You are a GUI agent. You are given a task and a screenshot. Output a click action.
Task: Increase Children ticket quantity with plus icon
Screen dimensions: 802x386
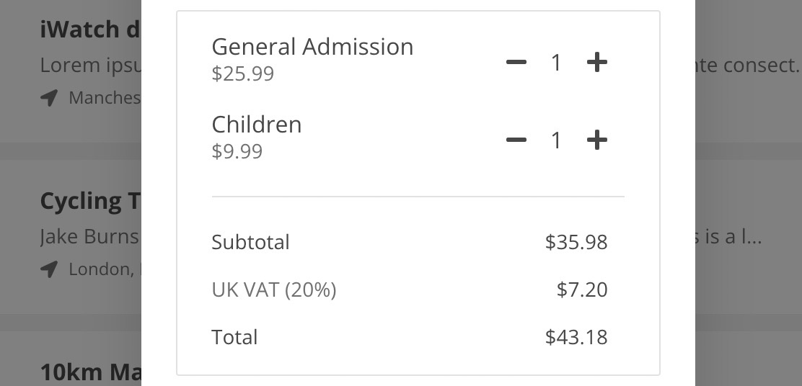pyautogui.click(x=597, y=140)
